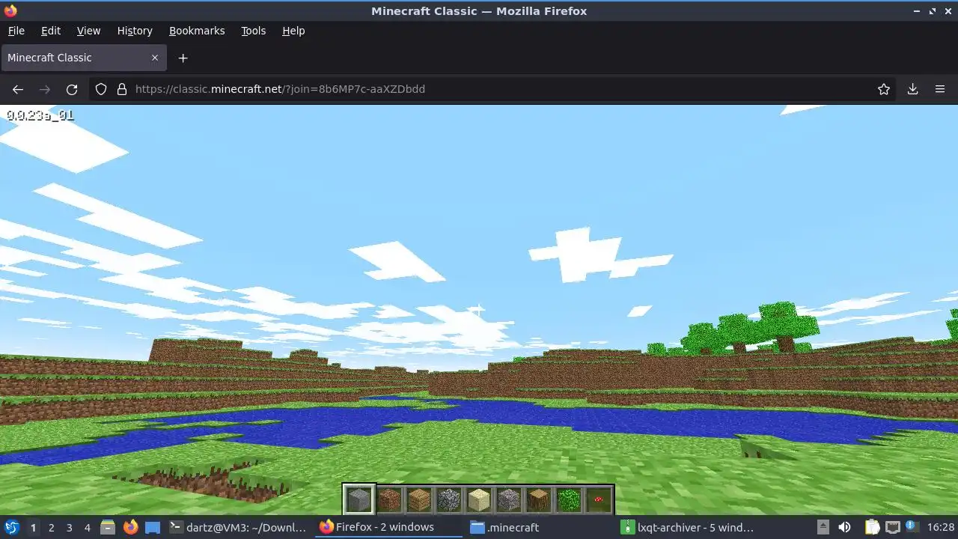Click the 0.0.23a_01 version text

click(40, 115)
